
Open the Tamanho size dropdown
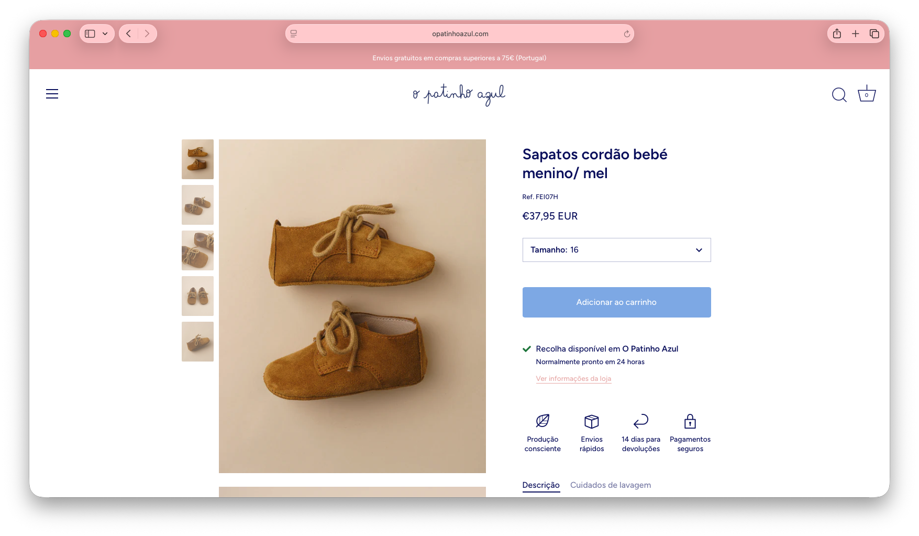coord(616,250)
